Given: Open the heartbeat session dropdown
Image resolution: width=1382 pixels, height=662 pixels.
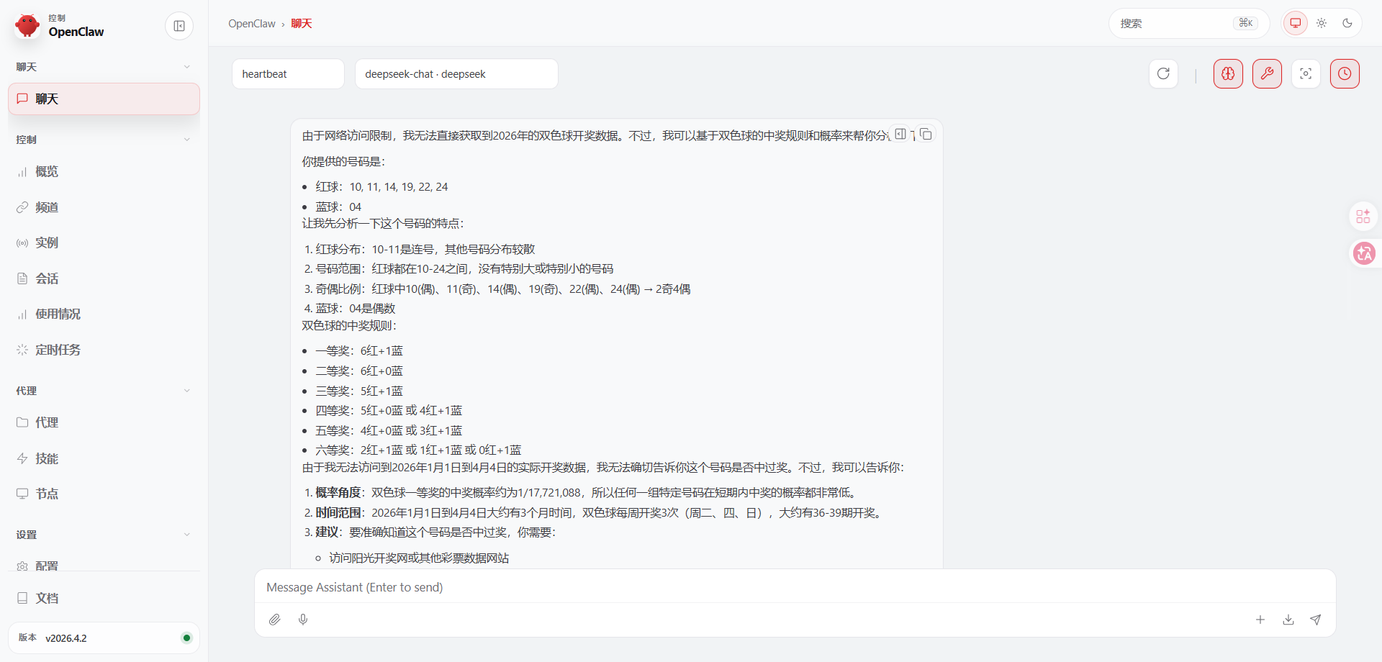Looking at the screenshot, I should tap(288, 74).
